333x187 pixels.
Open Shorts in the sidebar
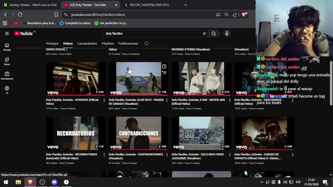click(7, 61)
